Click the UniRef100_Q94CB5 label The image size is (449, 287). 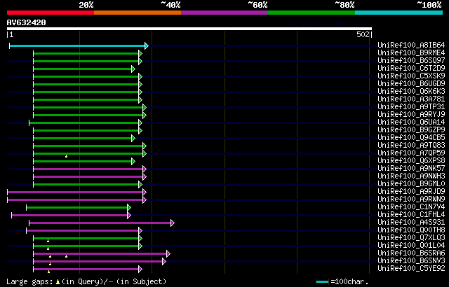tap(411, 138)
